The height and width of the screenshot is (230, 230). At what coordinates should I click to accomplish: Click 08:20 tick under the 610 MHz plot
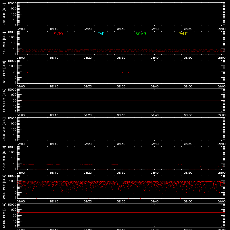(x=88, y=87)
